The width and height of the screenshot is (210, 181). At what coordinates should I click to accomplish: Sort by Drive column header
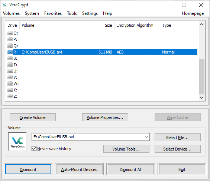[12, 25]
